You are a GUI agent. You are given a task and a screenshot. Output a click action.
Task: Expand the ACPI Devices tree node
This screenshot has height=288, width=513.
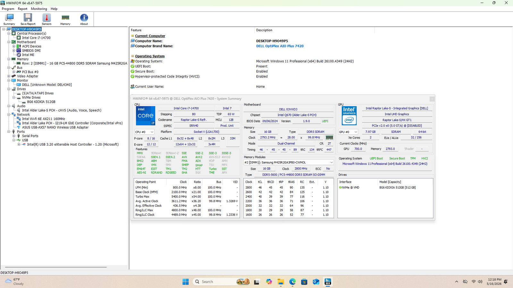[14, 46]
